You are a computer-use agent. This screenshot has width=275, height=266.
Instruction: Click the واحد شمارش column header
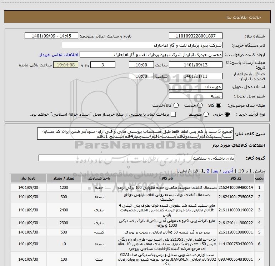point(99,178)
